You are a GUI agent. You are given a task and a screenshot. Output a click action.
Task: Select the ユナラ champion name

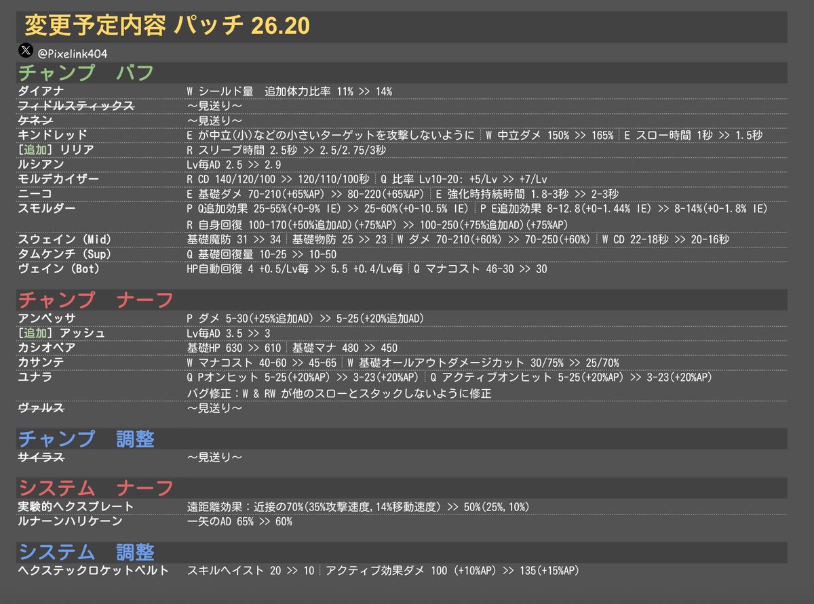pos(35,377)
